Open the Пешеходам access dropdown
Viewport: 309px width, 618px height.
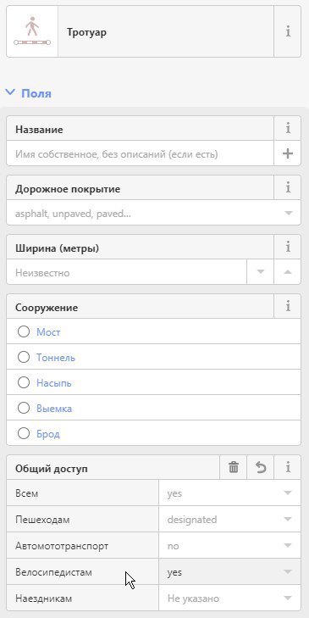point(230,520)
